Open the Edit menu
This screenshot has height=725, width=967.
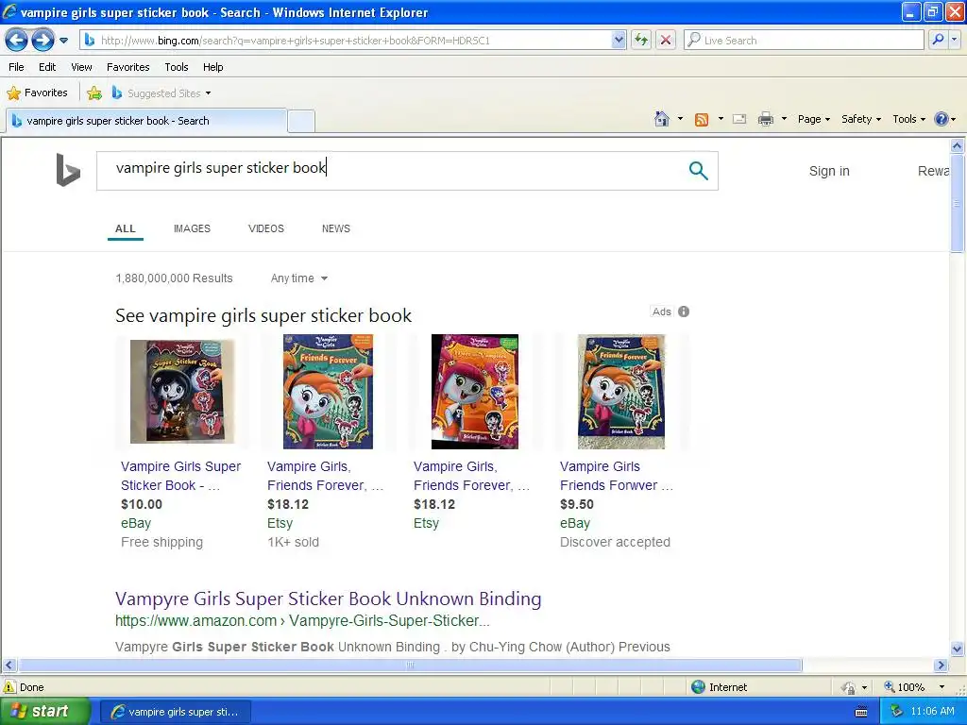click(x=47, y=67)
